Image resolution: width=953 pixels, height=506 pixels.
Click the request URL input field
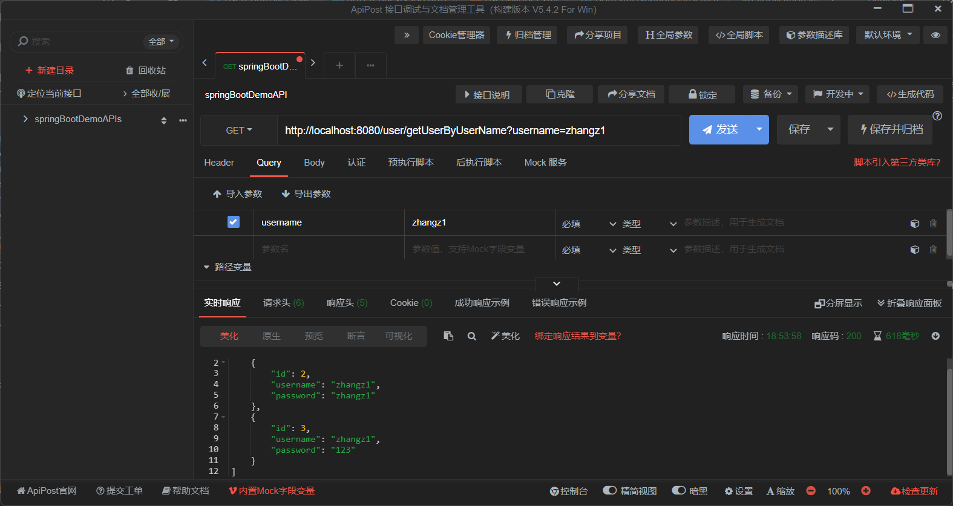click(x=479, y=131)
